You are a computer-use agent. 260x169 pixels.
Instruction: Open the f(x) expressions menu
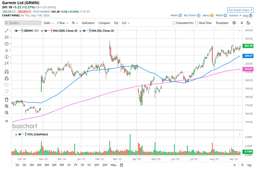116,23
